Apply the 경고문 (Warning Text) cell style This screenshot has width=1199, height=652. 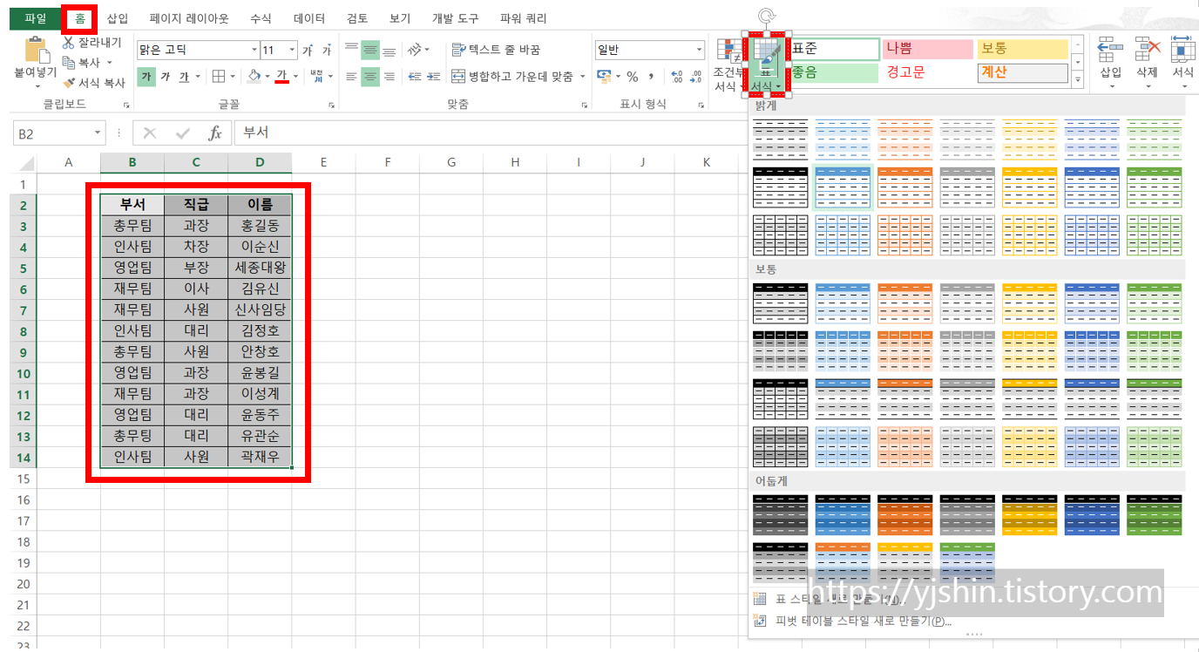pyautogui.click(x=929, y=72)
